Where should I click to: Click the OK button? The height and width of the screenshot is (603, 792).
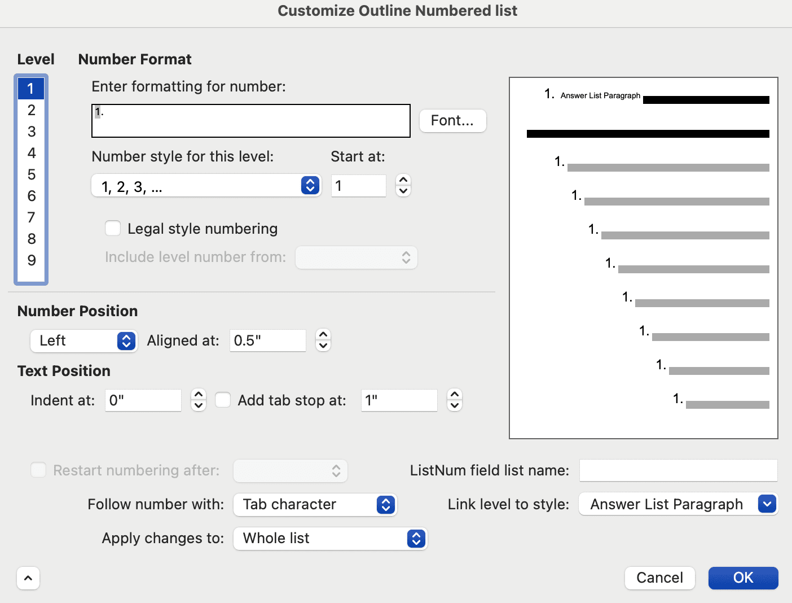click(742, 578)
